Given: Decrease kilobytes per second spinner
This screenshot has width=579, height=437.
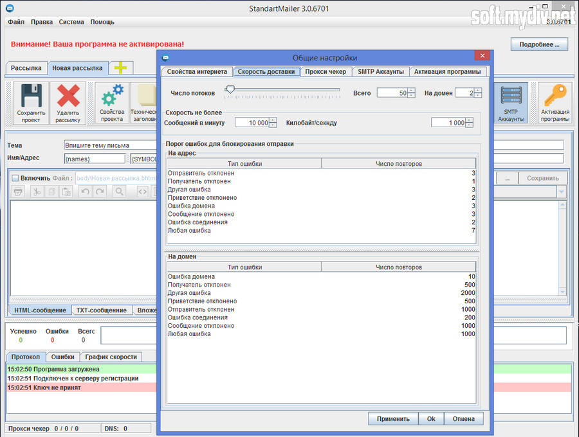Looking at the screenshot, I should click(x=470, y=125).
